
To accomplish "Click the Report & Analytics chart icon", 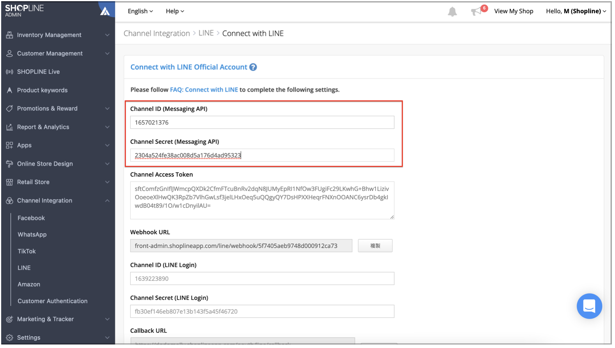I will tap(9, 127).
